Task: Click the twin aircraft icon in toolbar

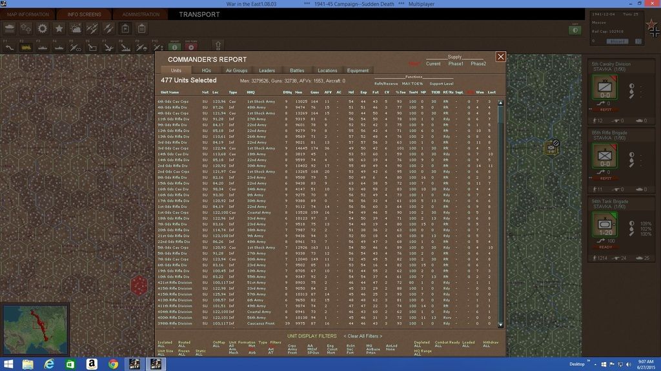Action: tap(92, 28)
